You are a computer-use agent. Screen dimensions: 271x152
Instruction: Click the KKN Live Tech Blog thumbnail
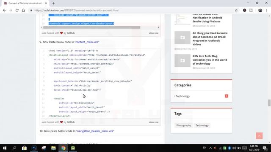(183, 60)
